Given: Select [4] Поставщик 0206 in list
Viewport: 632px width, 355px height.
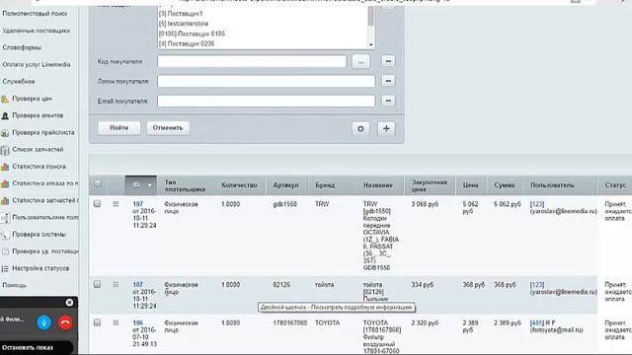Looking at the screenshot, I should coord(187,43).
